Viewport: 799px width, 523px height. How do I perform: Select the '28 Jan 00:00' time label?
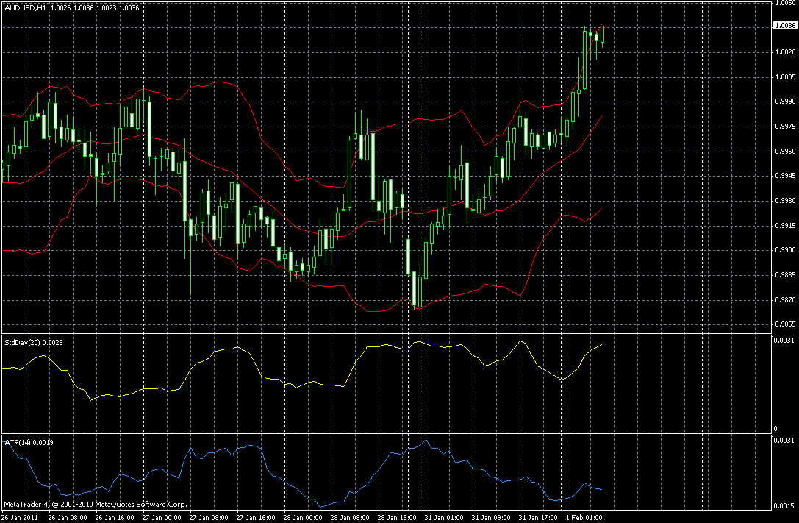click(303, 518)
